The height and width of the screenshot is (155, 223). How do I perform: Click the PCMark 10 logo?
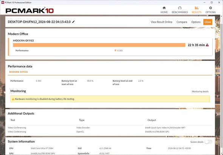click(29, 11)
